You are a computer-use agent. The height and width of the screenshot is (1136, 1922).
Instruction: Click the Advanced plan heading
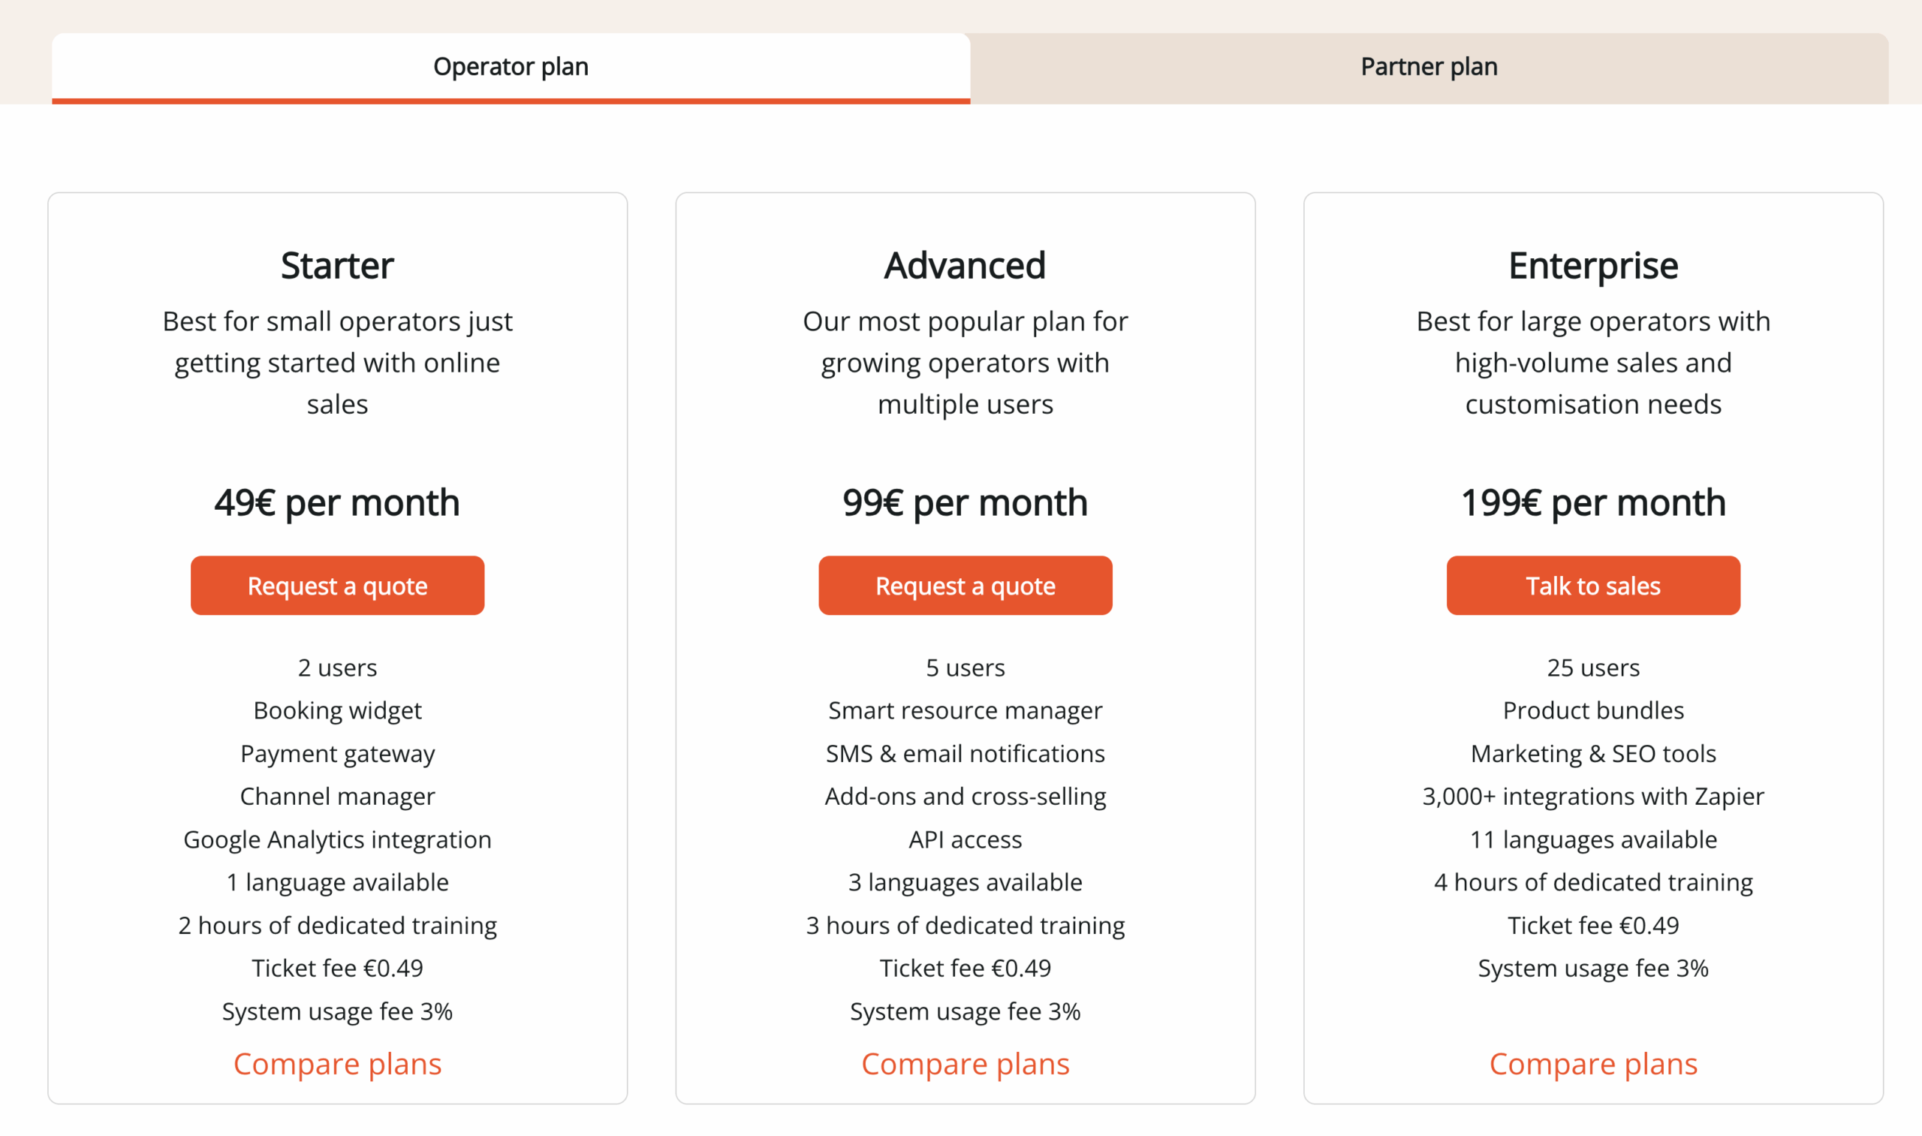coord(966,266)
